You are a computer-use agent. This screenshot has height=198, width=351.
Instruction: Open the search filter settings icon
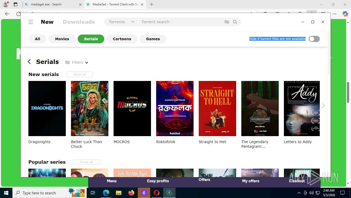pyautogui.click(x=227, y=22)
